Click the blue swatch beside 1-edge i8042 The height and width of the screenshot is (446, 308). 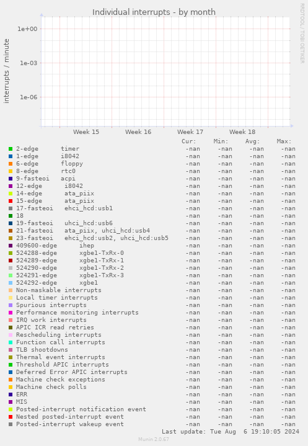coord(11,156)
